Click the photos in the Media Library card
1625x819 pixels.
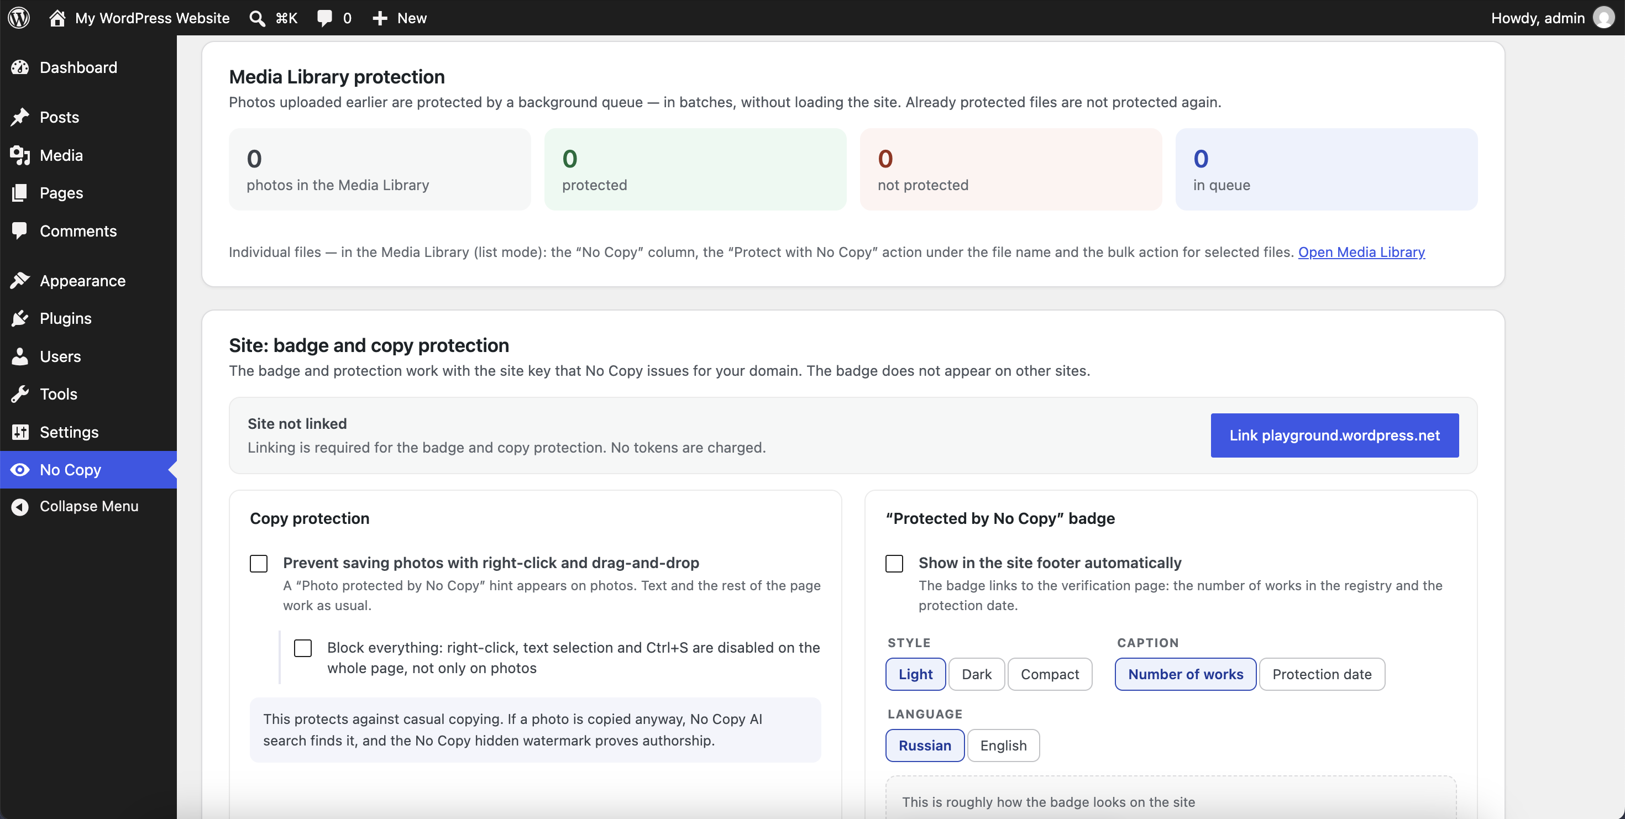coord(380,169)
